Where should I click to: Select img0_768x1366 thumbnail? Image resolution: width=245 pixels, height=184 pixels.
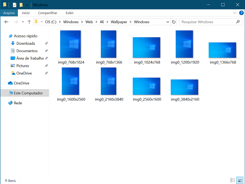click(x=108, y=44)
